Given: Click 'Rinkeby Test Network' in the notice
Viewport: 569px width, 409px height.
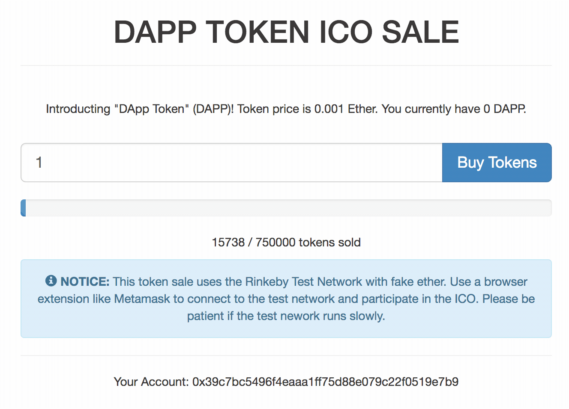Looking at the screenshot, I should 303,282.
